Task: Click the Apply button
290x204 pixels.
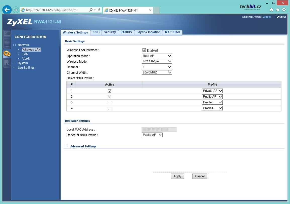Action: [x=177, y=176]
